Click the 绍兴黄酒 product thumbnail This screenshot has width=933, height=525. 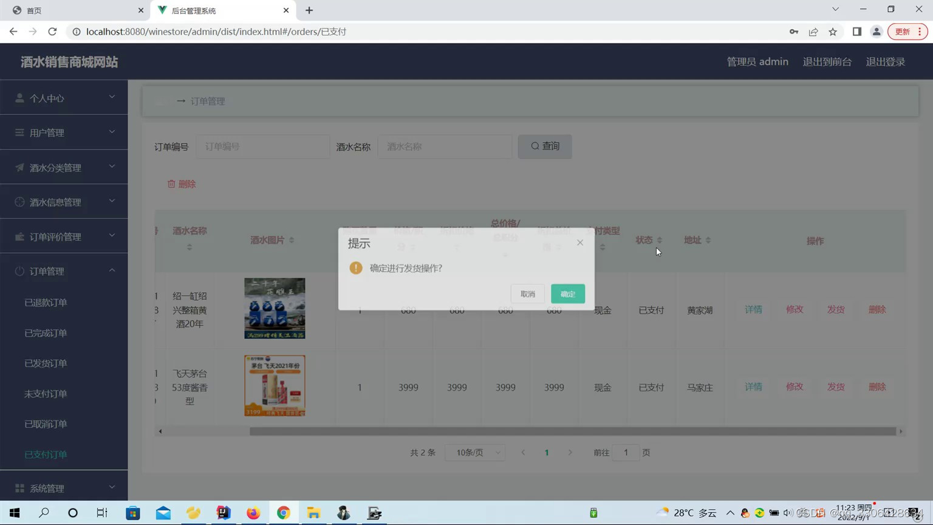[x=275, y=309]
